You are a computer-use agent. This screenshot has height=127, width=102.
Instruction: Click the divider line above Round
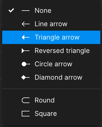click(x=51, y=89)
